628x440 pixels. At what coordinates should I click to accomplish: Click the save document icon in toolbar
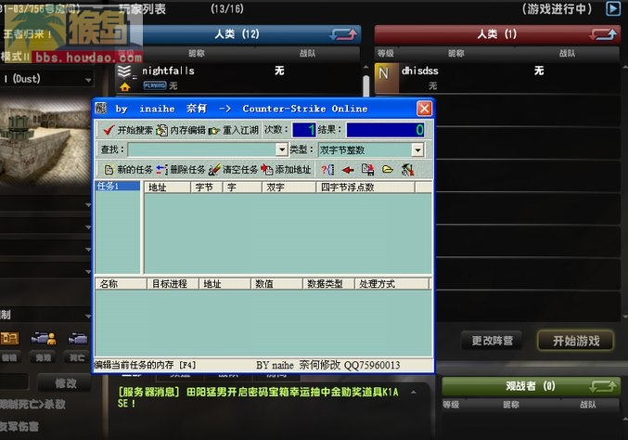coord(367,170)
